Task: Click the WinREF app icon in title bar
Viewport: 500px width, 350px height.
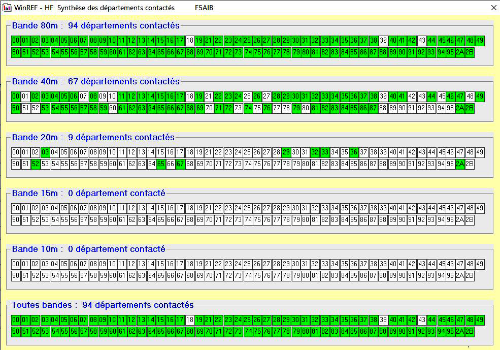Action: (7, 8)
